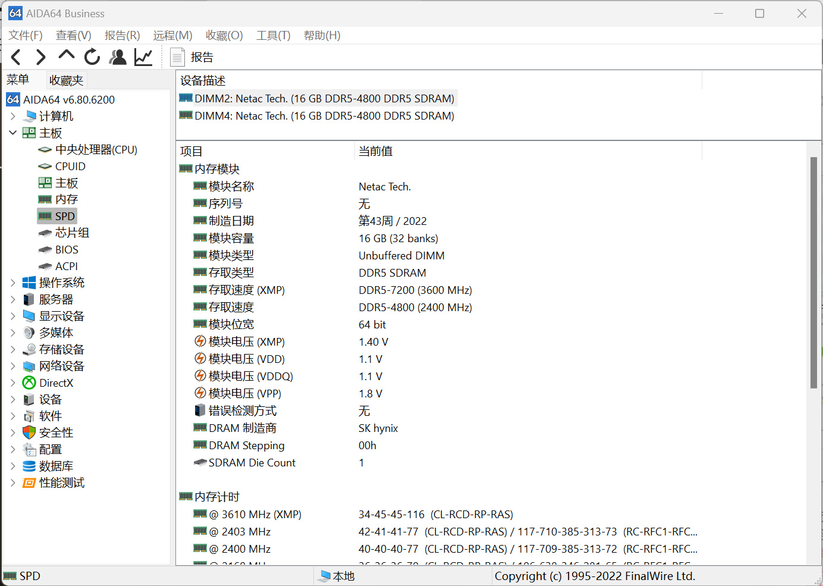Refresh the current page with the reload icon
This screenshot has height=586, width=823.
[92, 57]
